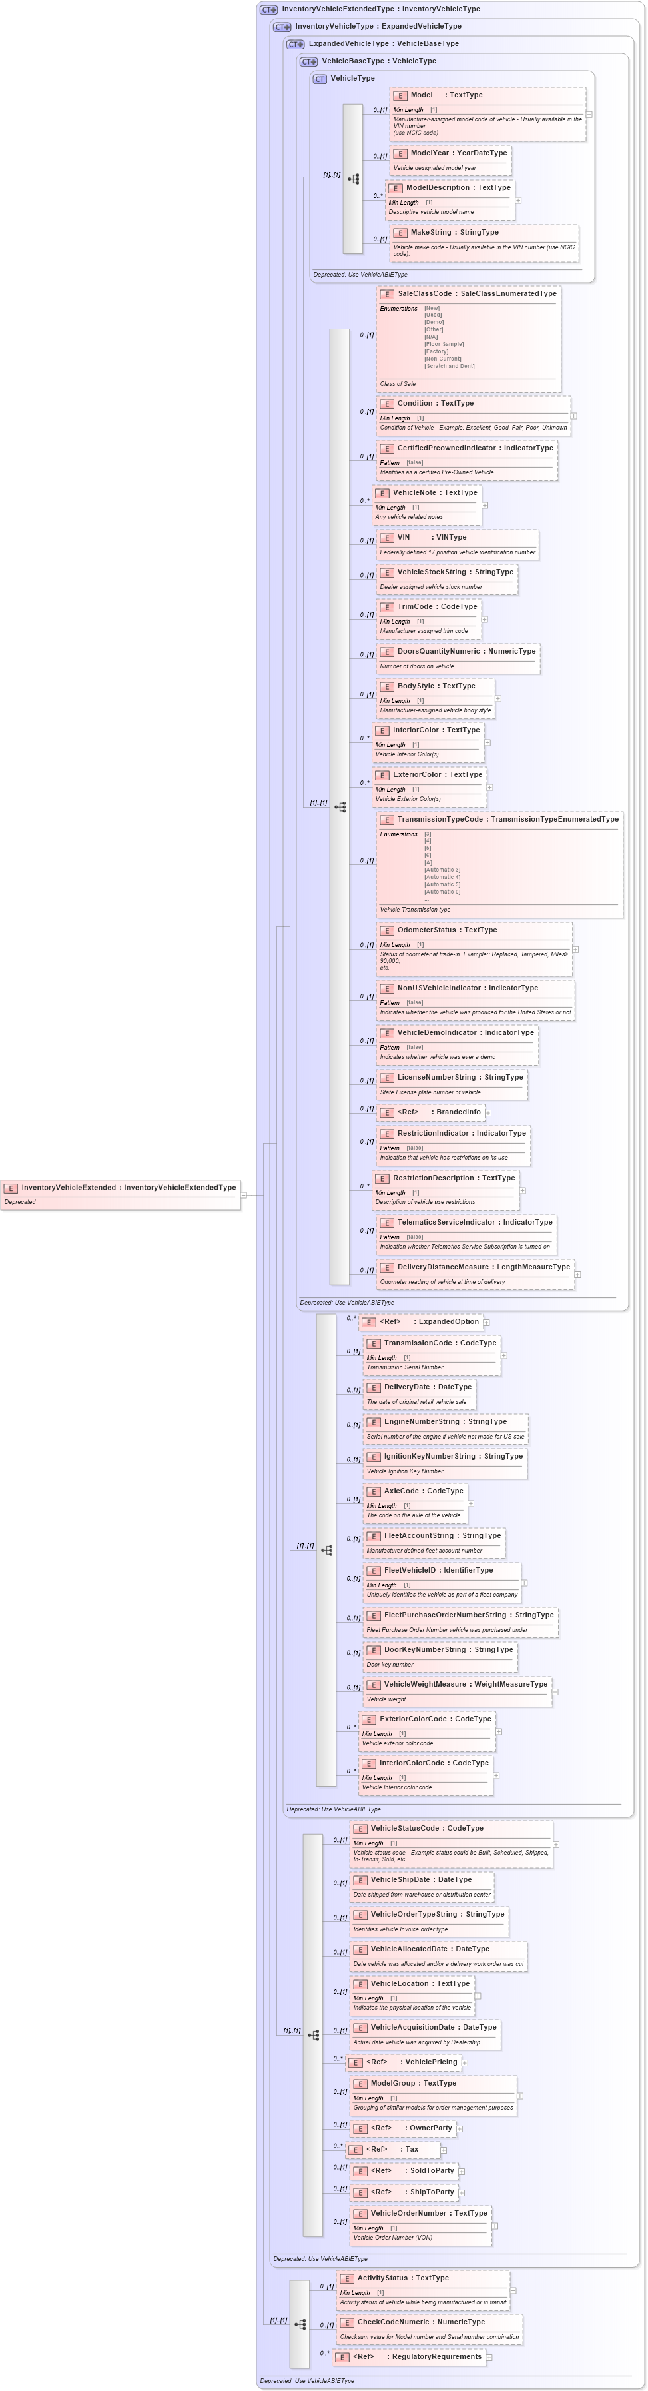The height and width of the screenshot is (2391, 648).
Task: Click the CT icon beside VehicleBaseType
Action: click(309, 61)
